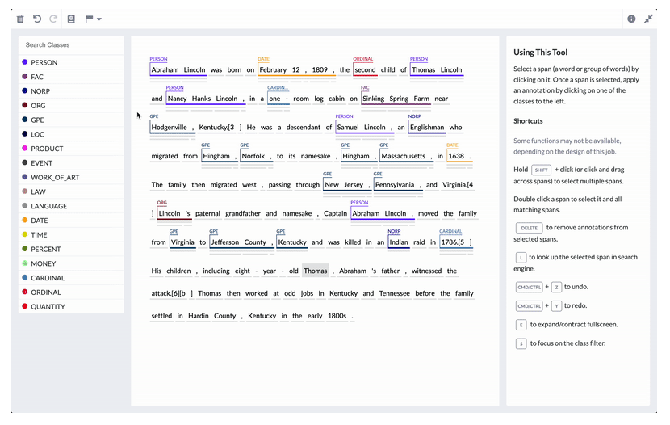Open the flag dropdown arrow
Screen dimensions: 670x425
pos(99,19)
